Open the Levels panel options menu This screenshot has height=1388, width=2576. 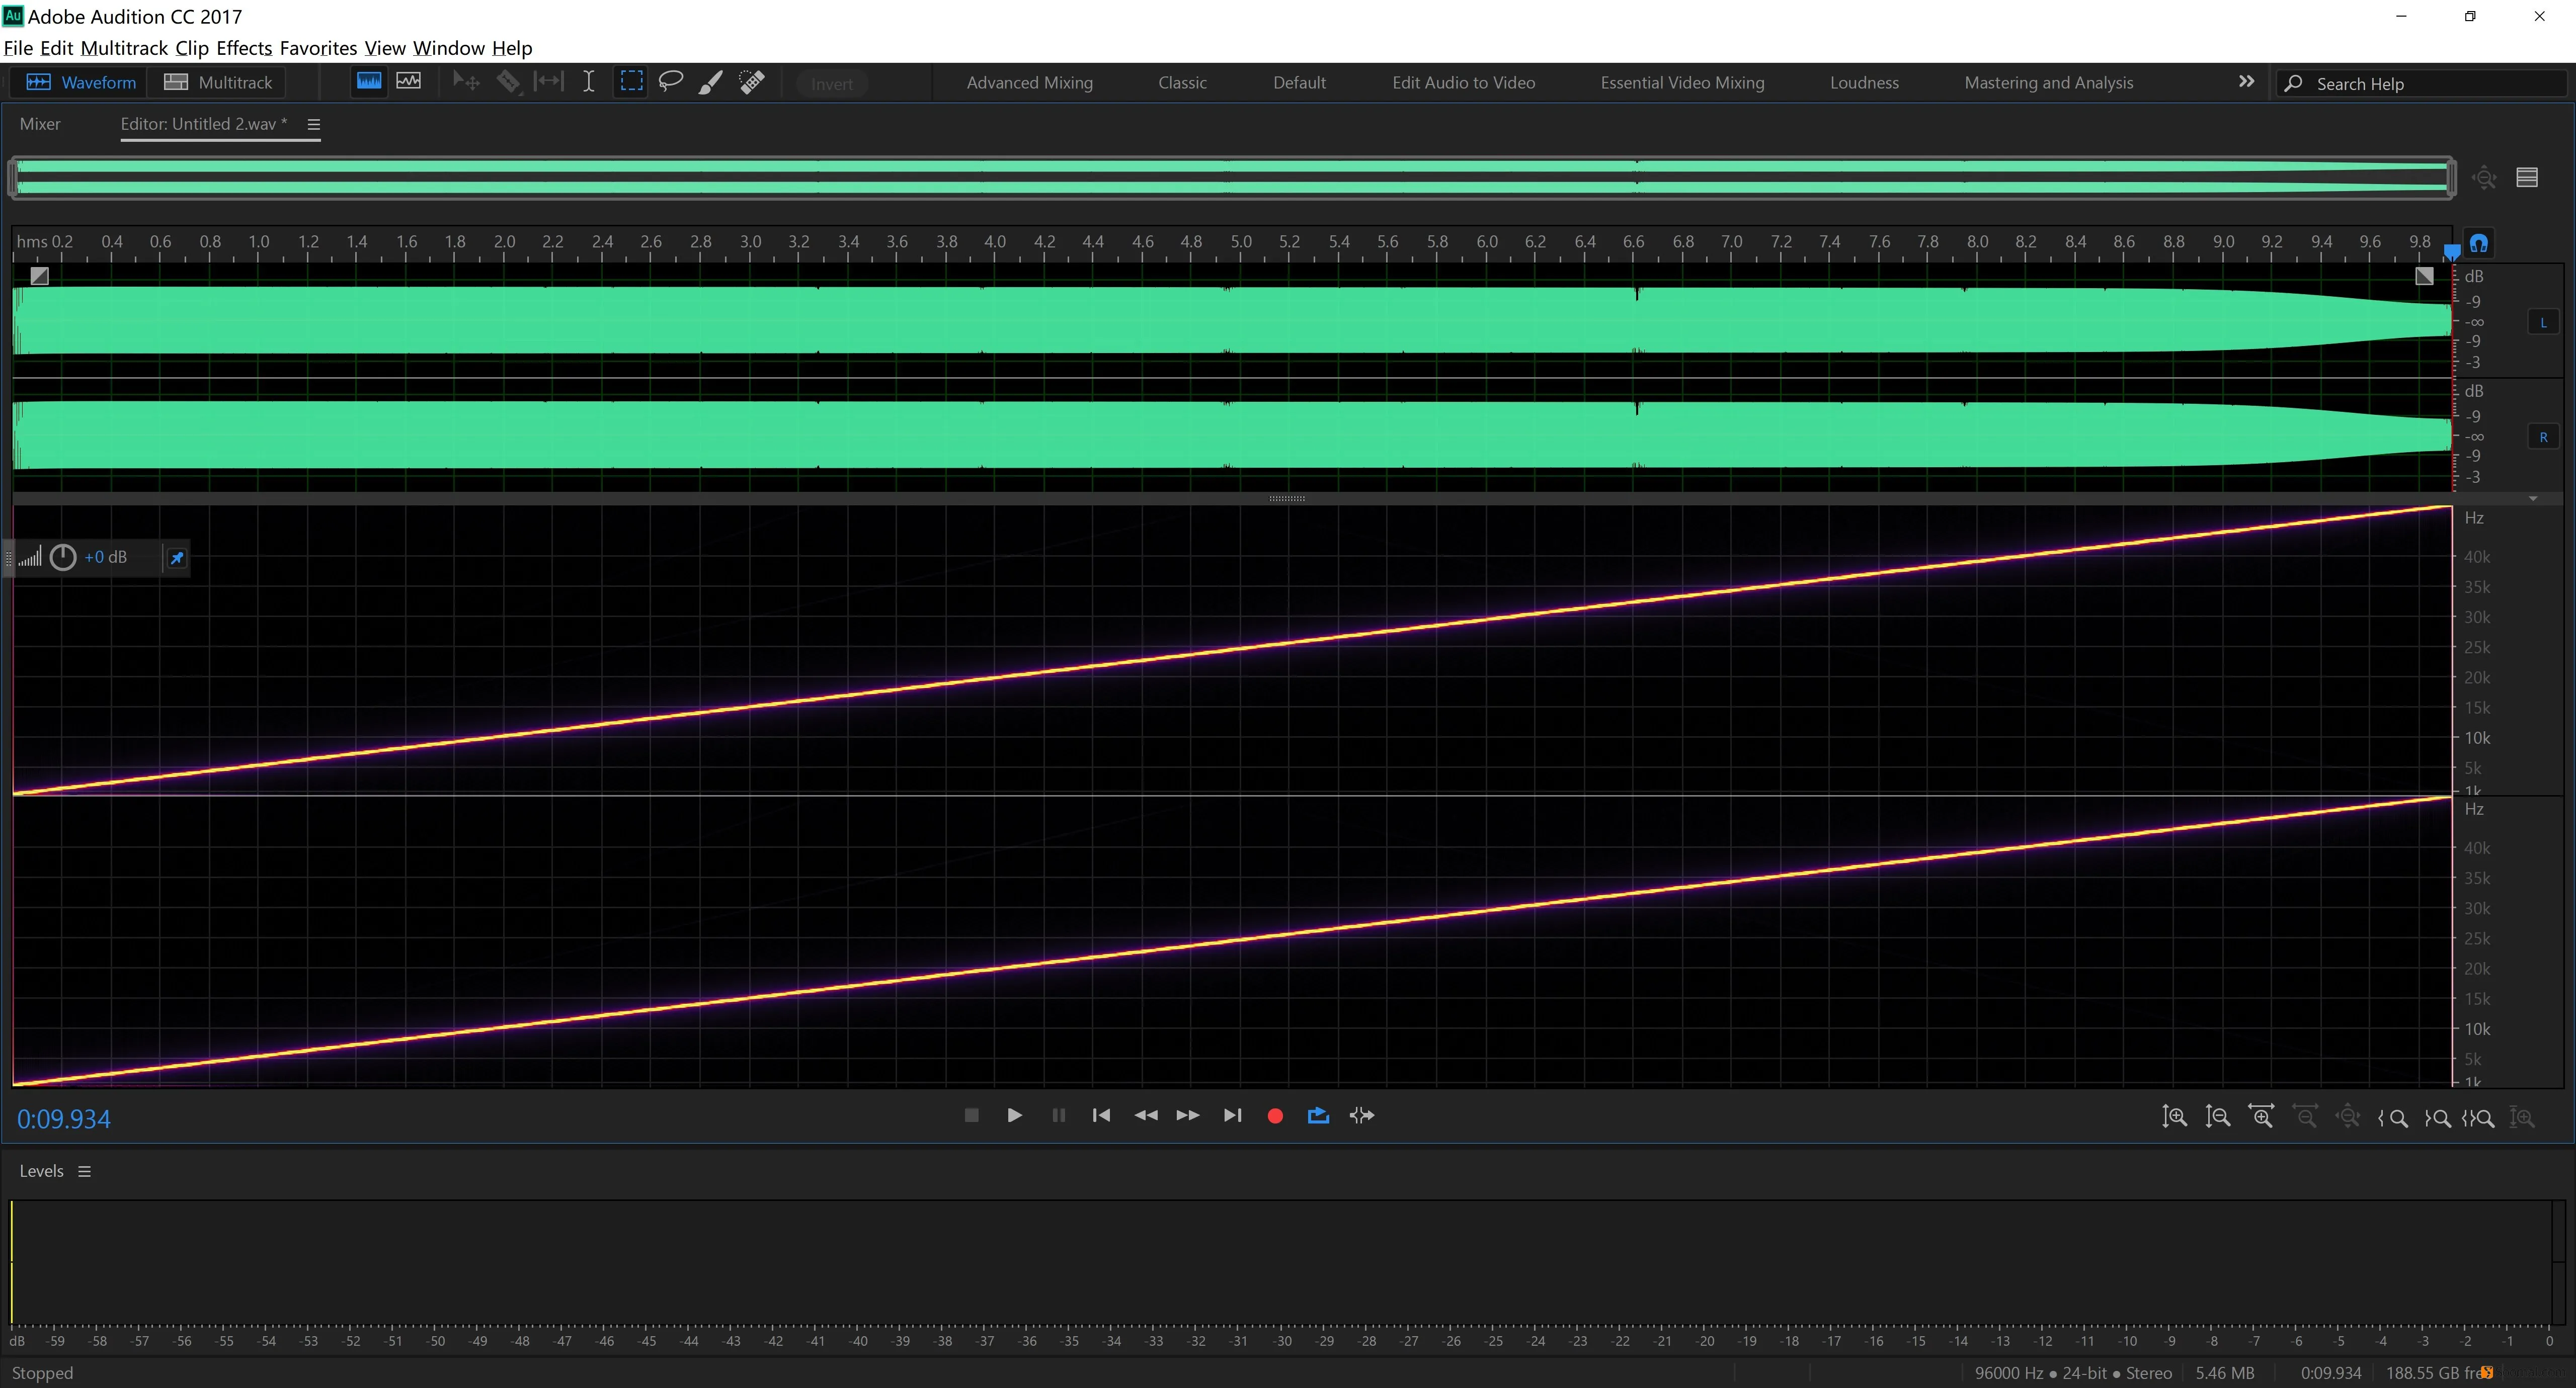click(85, 1171)
